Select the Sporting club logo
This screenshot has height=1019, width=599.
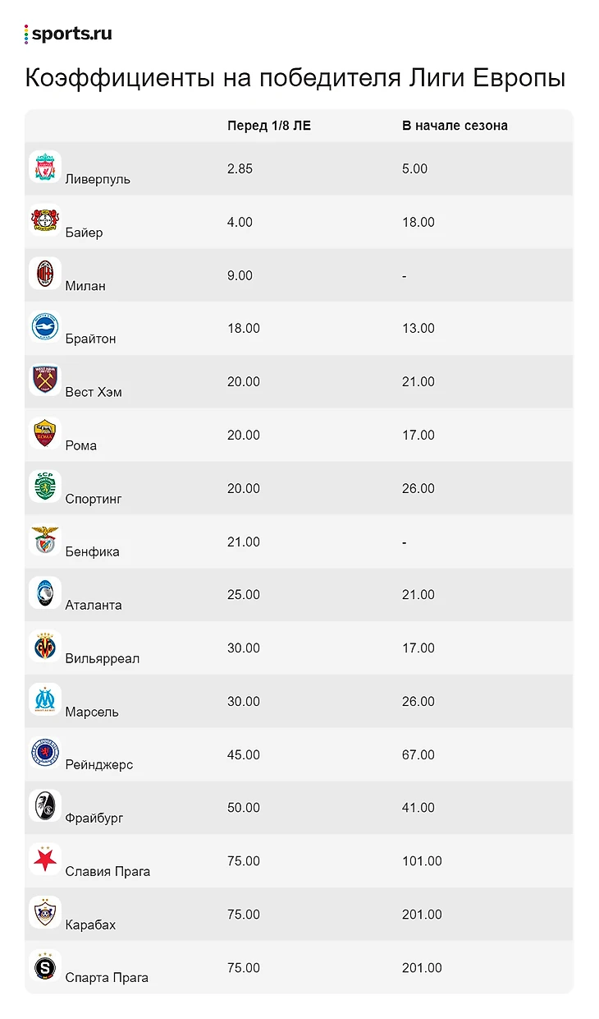coord(44,486)
